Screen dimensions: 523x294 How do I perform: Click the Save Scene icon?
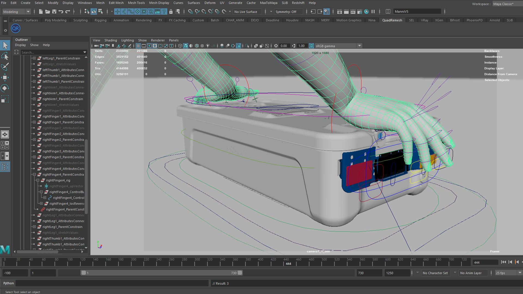pos(54,11)
